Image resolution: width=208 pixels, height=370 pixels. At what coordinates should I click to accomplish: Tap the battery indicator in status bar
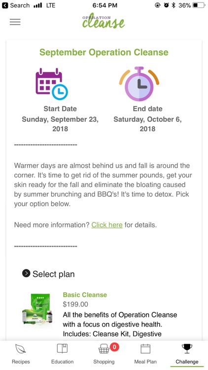tap(199, 5)
